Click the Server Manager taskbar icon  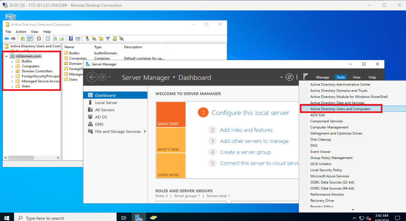pyautogui.click(x=139, y=218)
